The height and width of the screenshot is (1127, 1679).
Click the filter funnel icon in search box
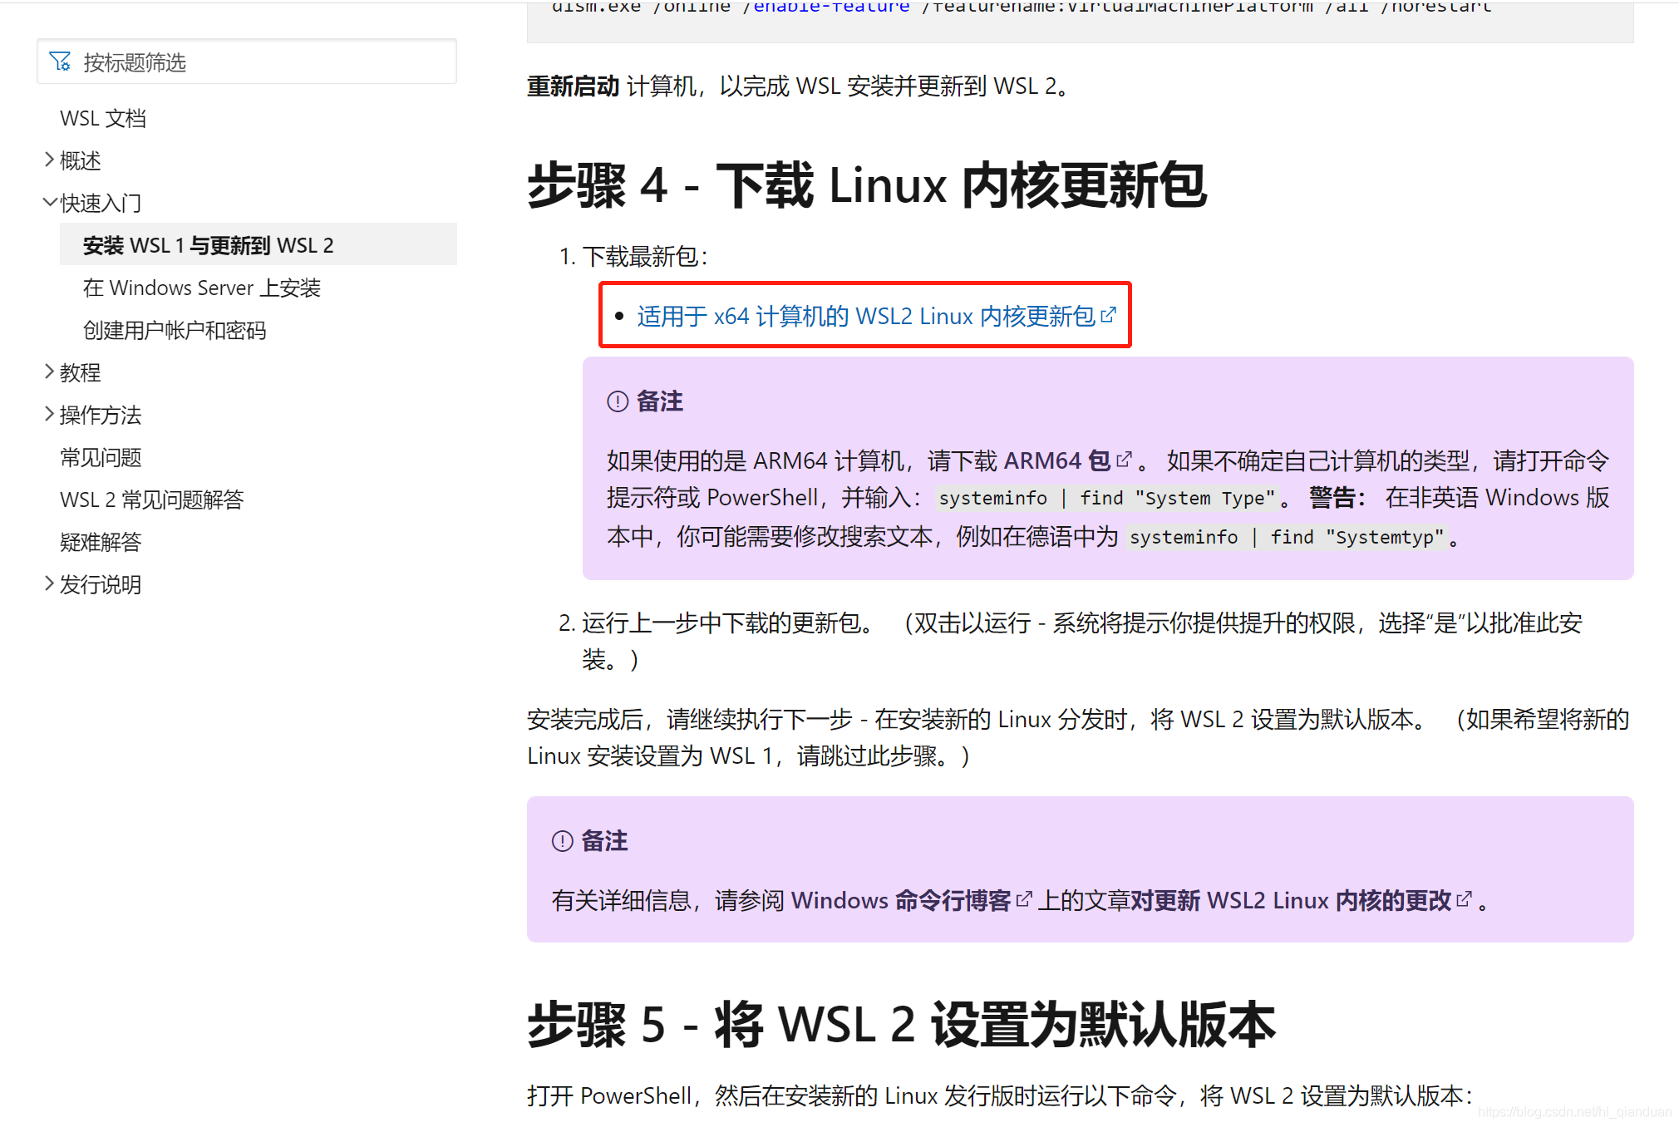coord(60,62)
